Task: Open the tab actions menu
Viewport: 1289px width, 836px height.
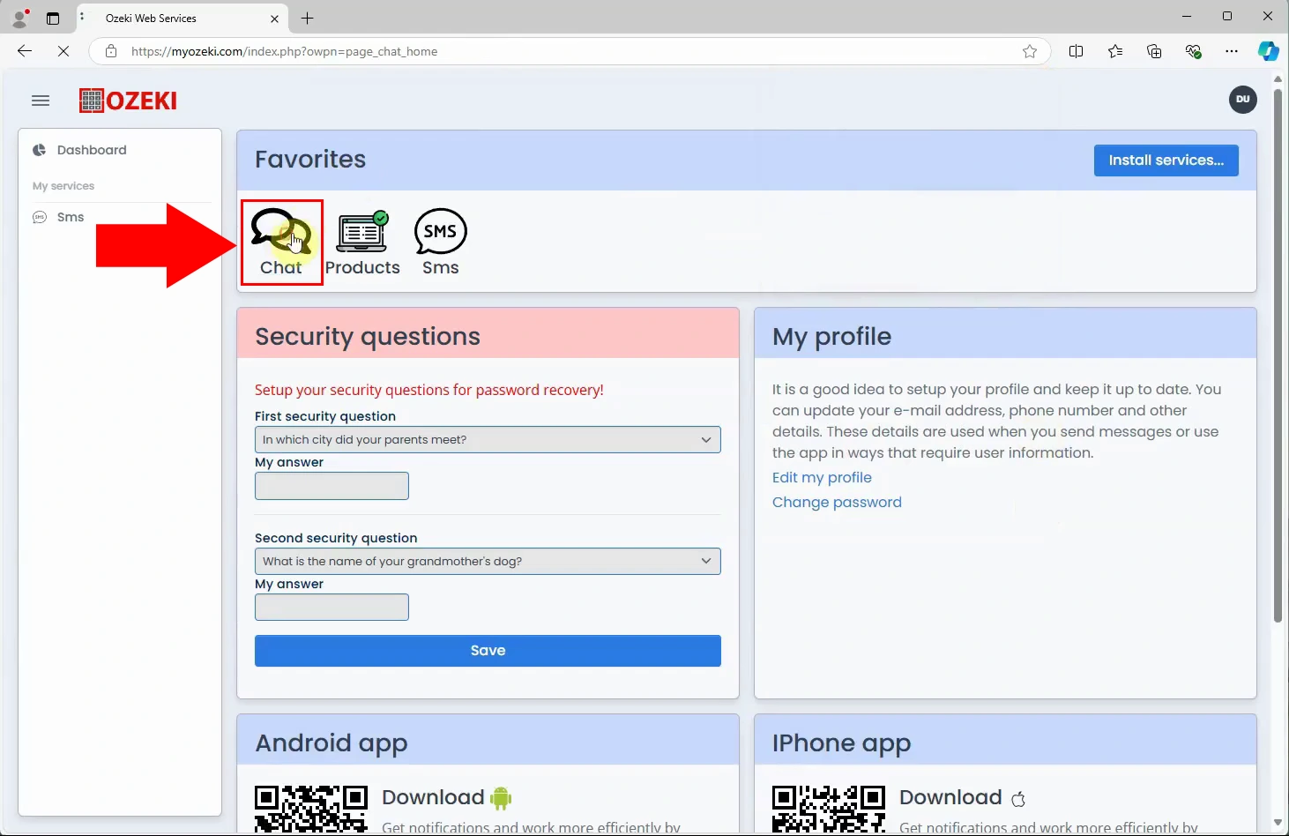Action: tap(53, 18)
